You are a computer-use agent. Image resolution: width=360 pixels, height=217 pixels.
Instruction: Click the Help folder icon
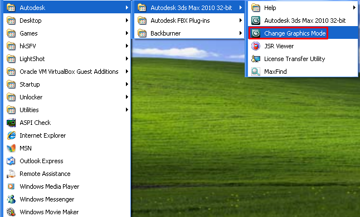pyautogui.click(x=256, y=8)
